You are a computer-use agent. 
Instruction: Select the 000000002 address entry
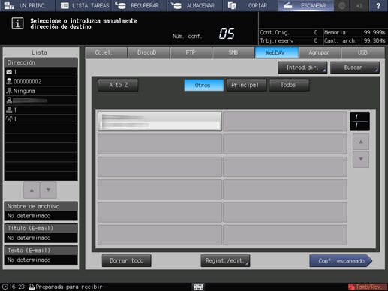point(41,81)
